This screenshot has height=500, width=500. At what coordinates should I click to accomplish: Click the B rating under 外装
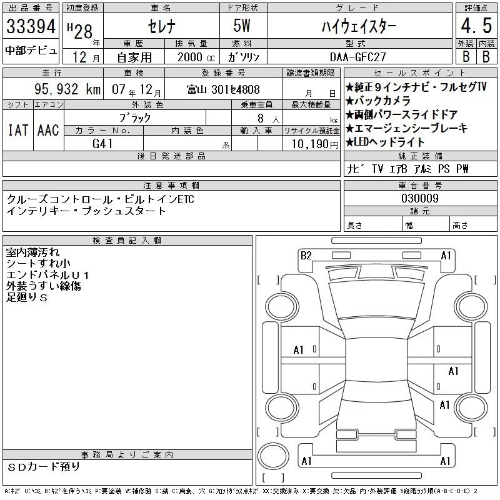tap(466, 56)
